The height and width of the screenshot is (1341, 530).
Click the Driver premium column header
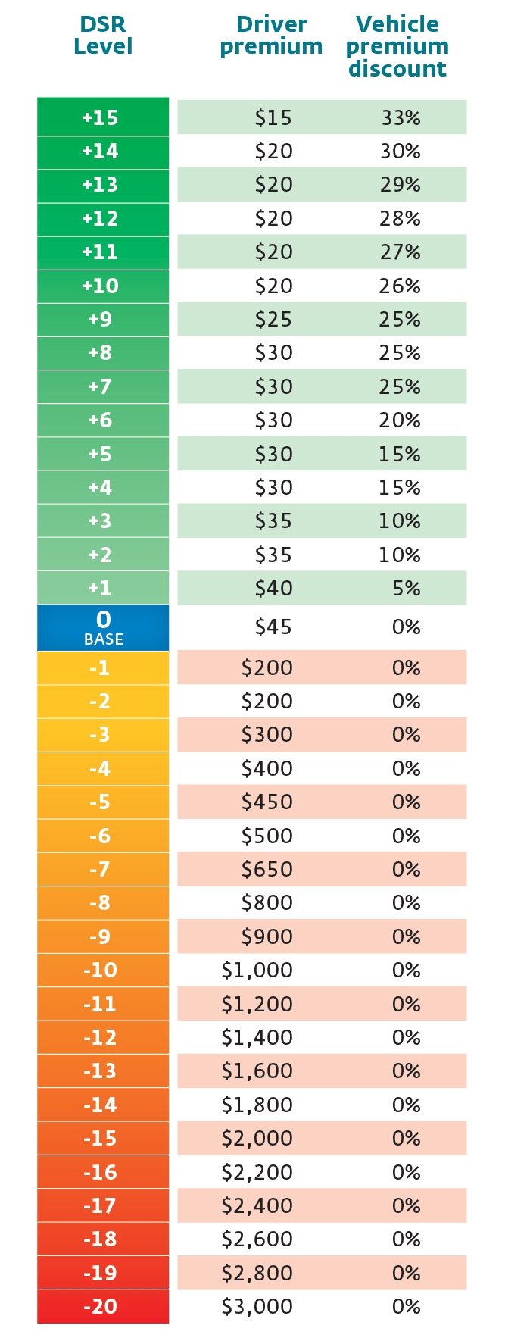click(x=271, y=36)
